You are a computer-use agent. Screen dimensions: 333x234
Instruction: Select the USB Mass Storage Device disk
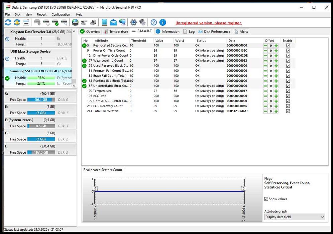(38, 58)
